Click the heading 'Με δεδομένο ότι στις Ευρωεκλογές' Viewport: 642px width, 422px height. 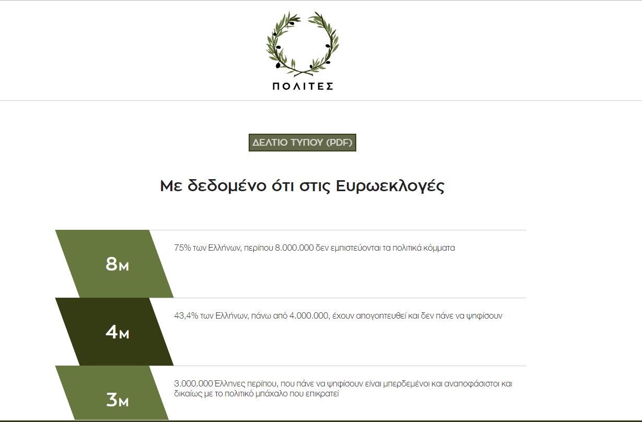(x=302, y=186)
